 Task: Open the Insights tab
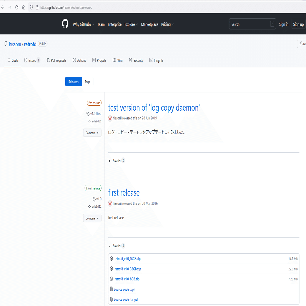click(156, 61)
